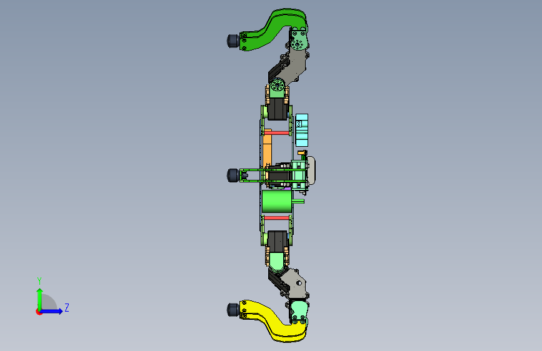The width and height of the screenshot is (542, 351).
Task: Select the lower red spacer rod
Action: 277,218
